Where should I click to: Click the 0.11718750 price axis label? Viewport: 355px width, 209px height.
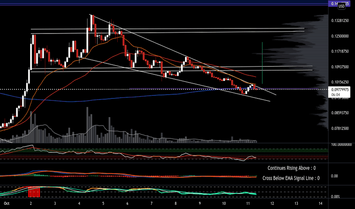pyautogui.click(x=340, y=52)
